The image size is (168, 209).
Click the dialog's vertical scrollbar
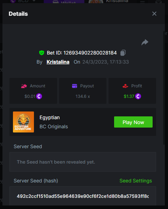[164, 88]
